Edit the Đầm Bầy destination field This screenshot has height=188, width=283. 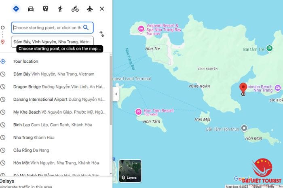pyautogui.click(x=52, y=42)
